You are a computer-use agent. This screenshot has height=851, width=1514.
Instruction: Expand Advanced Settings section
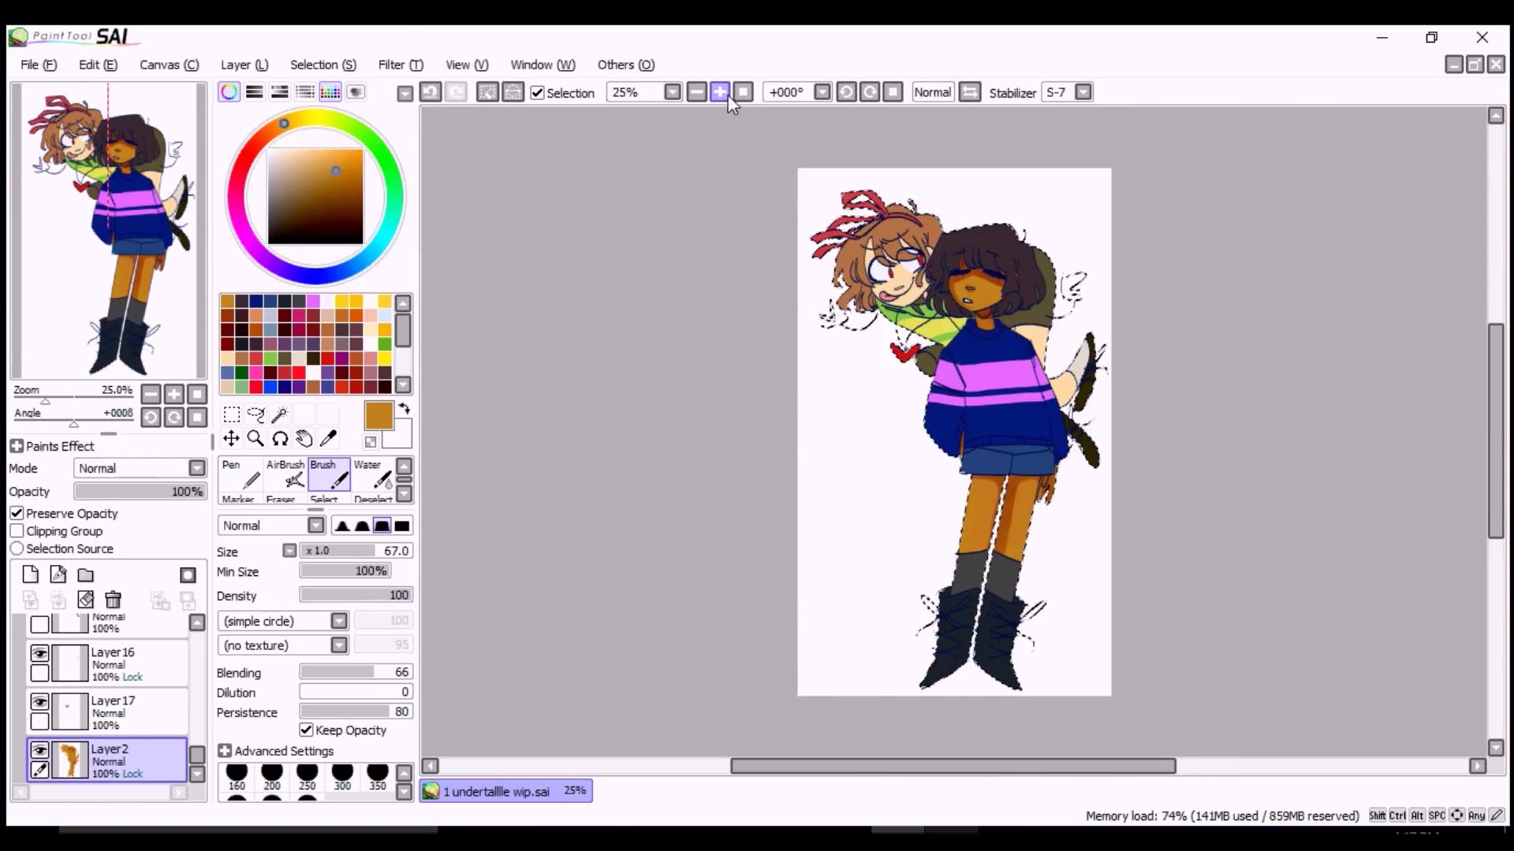pyautogui.click(x=225, y=751)
